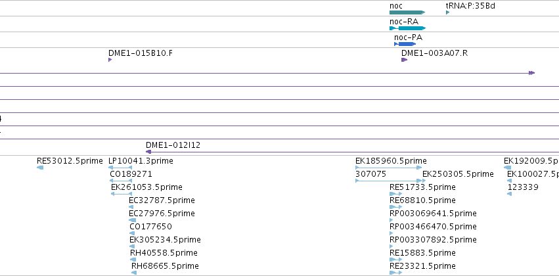The height and width of the screenshot is (276, 559).
Task: Select the CO177650 EST glyph
Action: tap(132, 233)
